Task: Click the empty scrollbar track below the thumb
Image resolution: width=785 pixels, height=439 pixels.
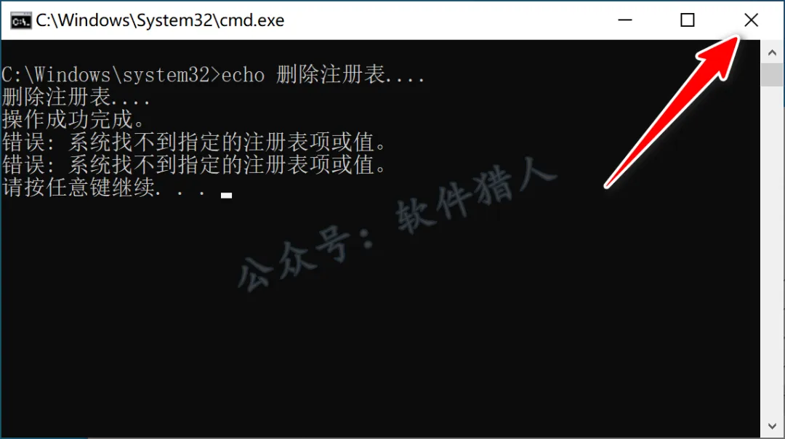Action: (772, 250)
